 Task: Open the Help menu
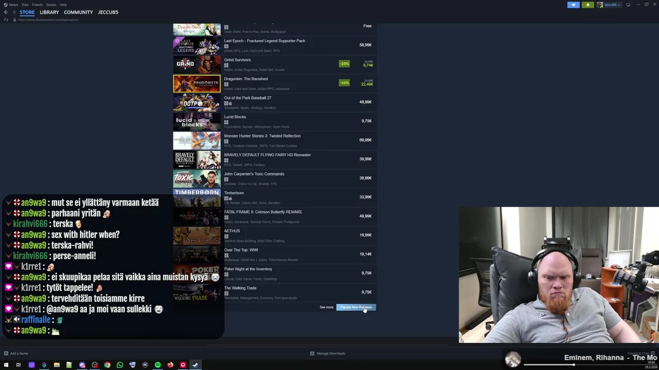point(63,5)
